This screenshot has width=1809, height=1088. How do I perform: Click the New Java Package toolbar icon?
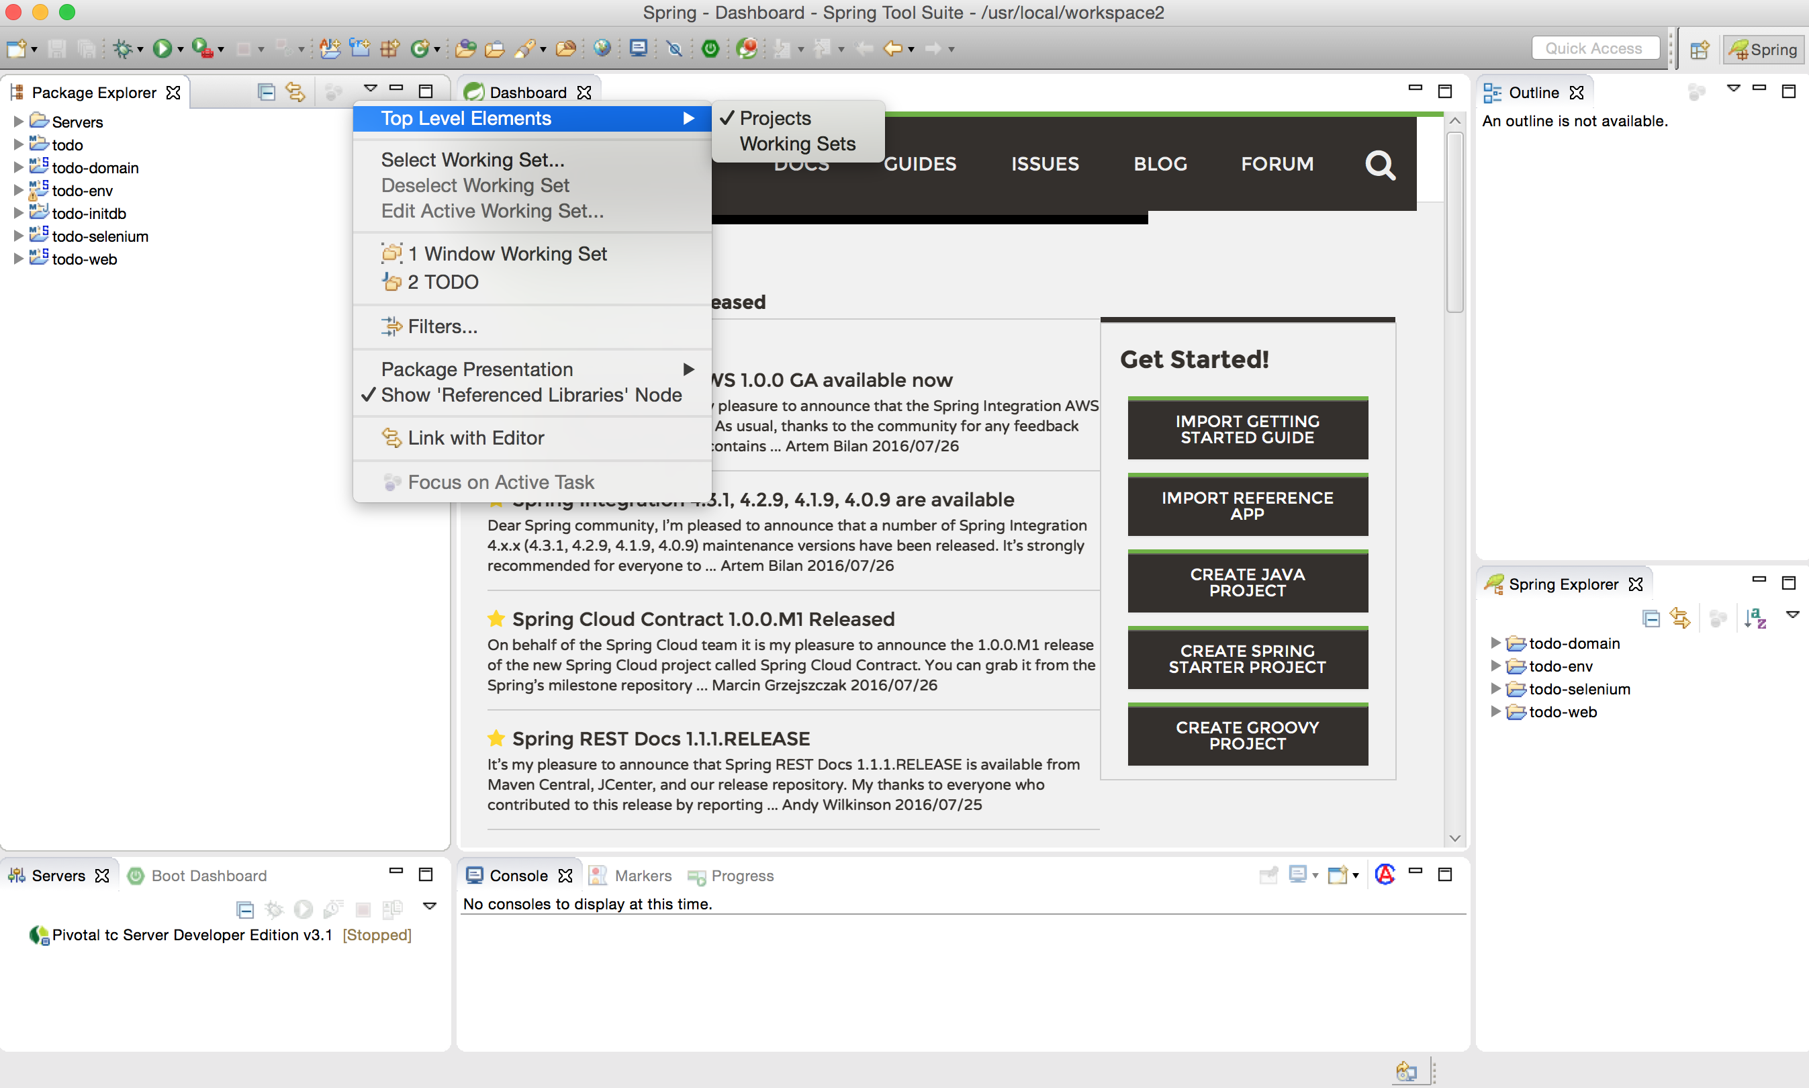click(389, 48)
